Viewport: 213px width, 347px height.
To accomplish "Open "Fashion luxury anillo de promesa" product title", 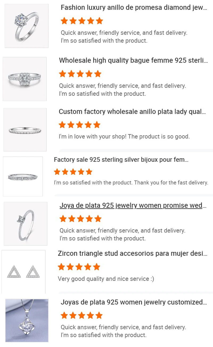I will (x=134, y=7).
